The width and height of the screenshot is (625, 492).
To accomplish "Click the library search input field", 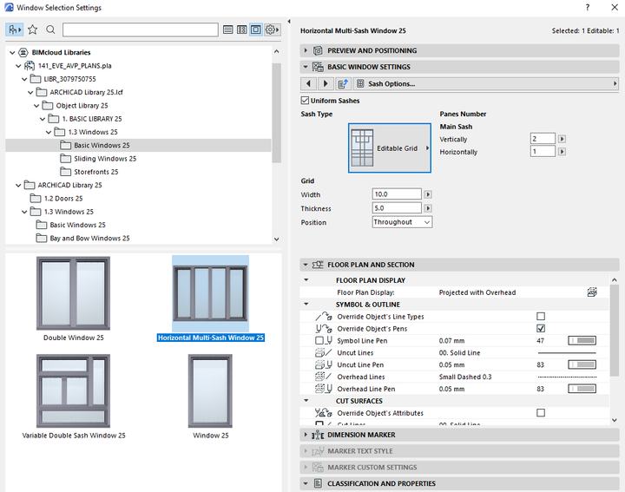I will (141, 30).
